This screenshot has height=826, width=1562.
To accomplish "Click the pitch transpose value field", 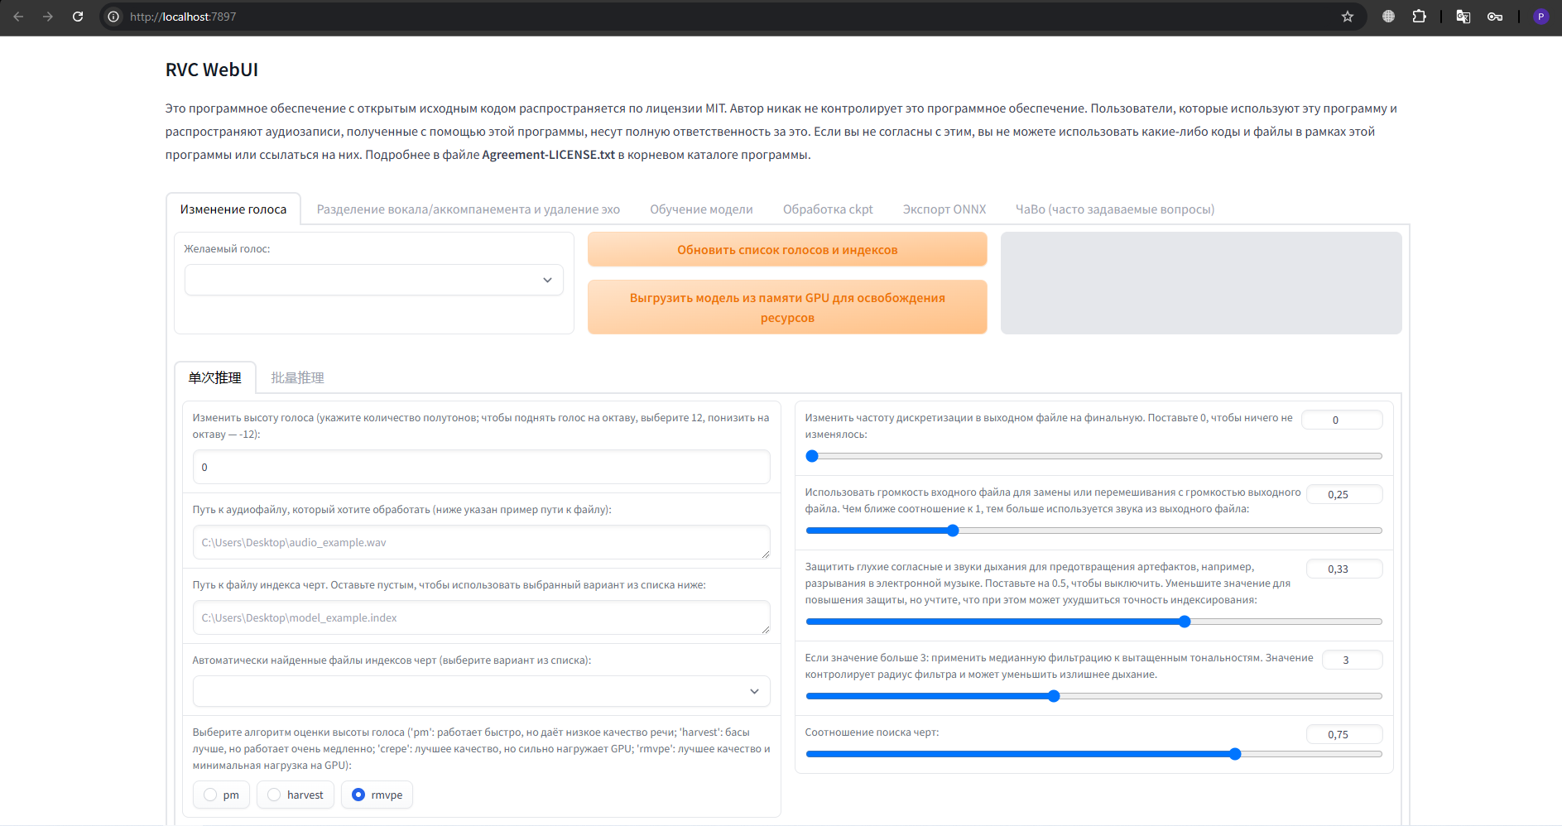I will click(482, 467).
